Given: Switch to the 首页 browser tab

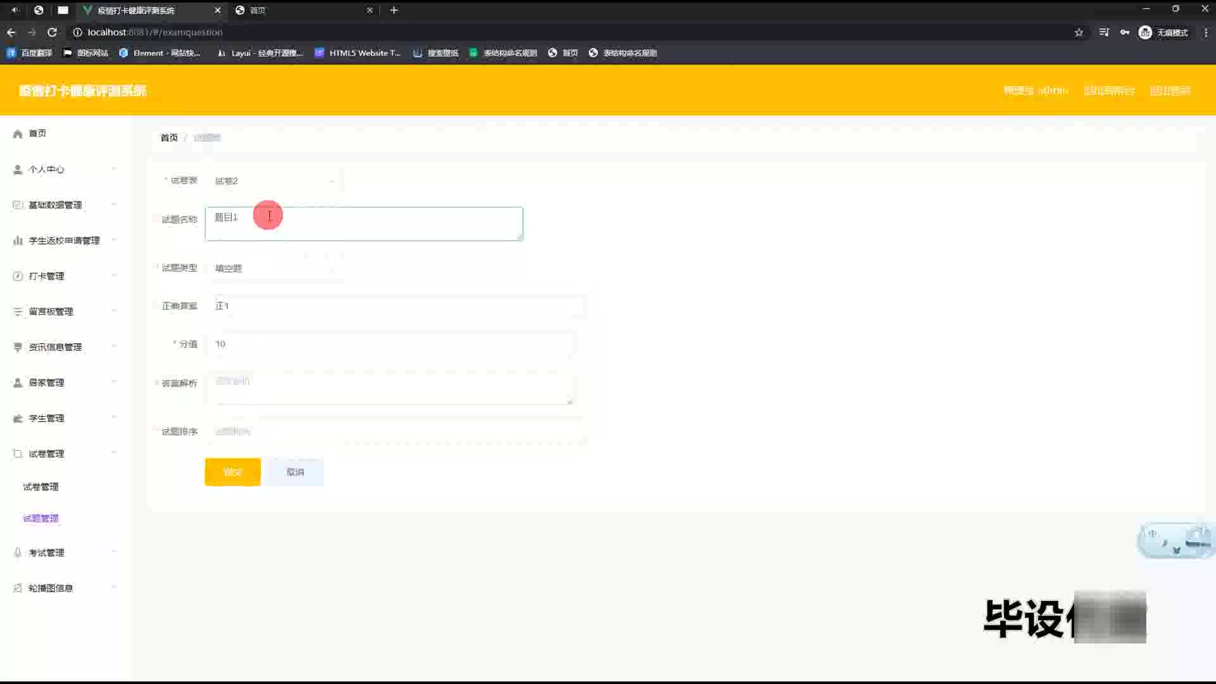Looking at the screenshot, I should pos(304,10).
